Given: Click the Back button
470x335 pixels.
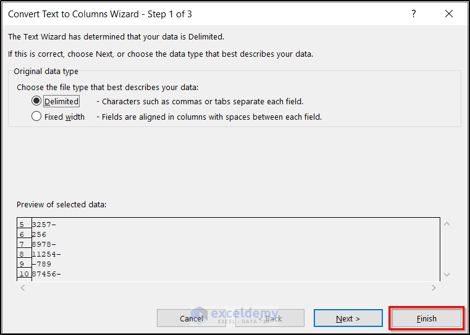Looking at the screenshot, I should point(269,318).
